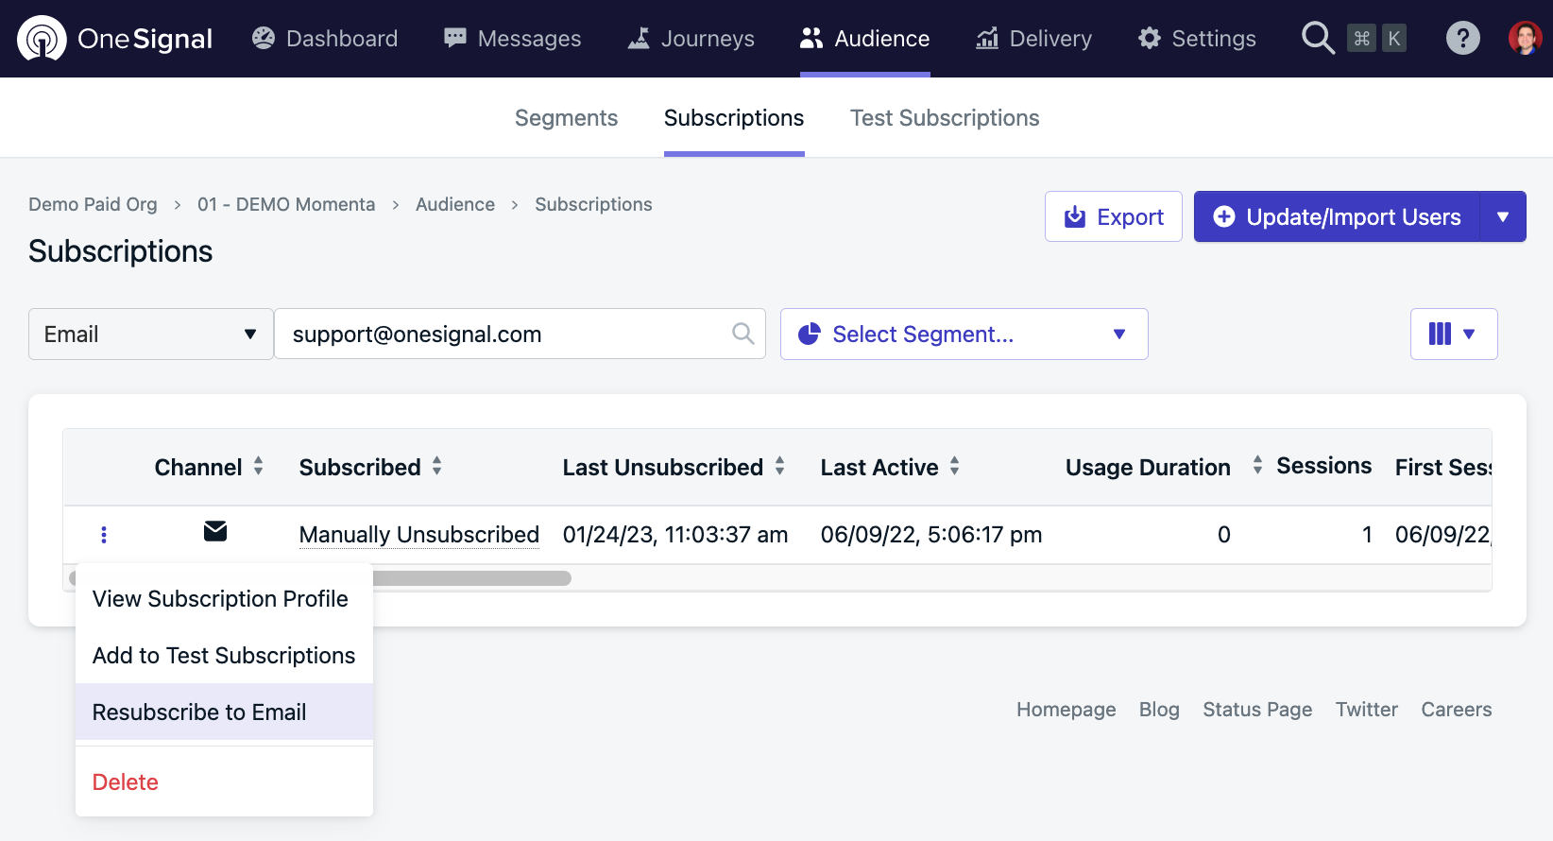Open Delivery in top navigation
Image resolution: width=1553 pixels, height=841 pixels.
pyautogui.click(x=1033, y=39)
